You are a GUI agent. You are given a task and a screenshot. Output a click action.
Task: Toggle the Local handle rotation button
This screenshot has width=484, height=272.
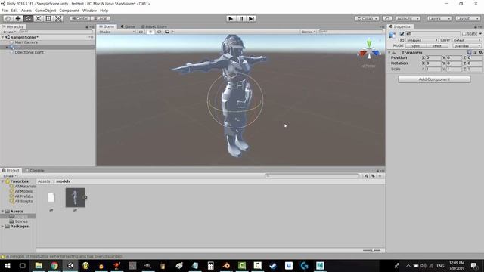[100, 18]
